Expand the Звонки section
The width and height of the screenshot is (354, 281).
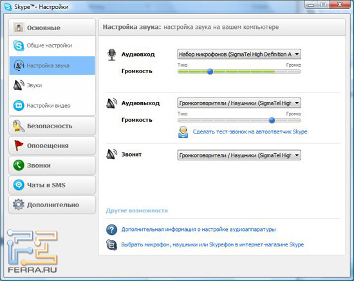[52, 166]
